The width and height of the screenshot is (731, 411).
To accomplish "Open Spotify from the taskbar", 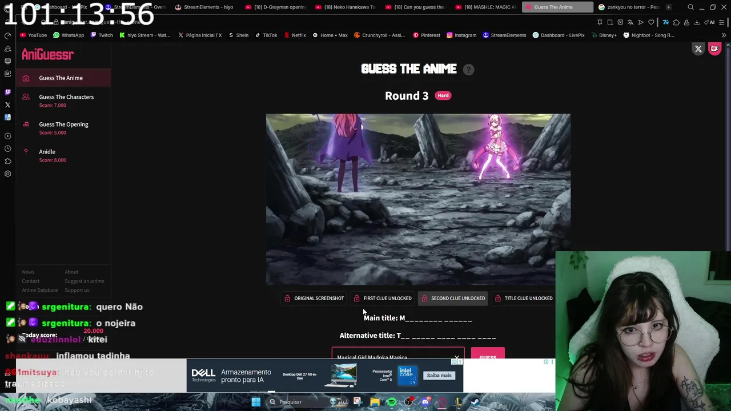I will [392, 402].
